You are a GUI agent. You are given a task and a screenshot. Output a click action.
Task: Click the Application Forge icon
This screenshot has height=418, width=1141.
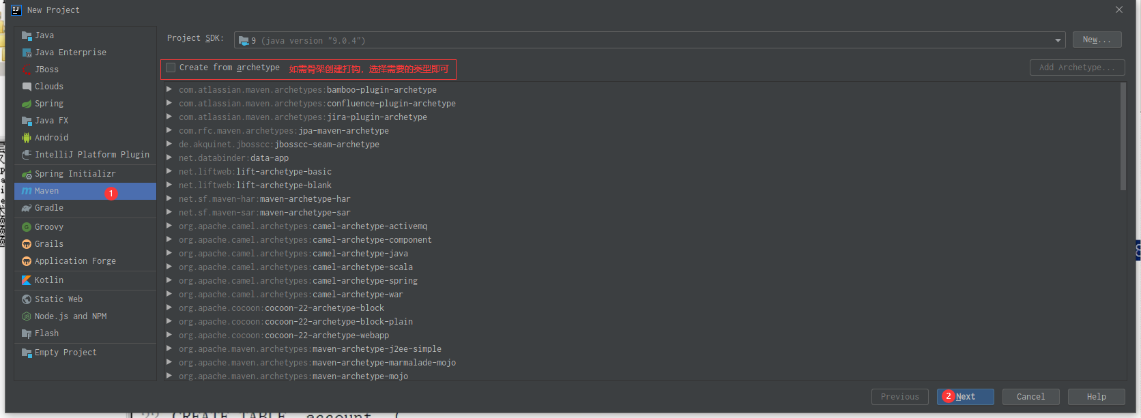point(27,261)
